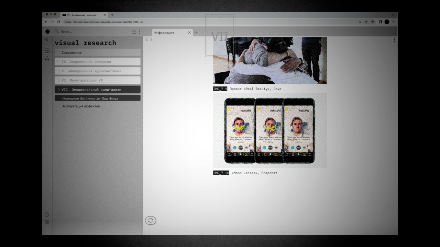Screen dimensions: 440x247
Task: Open the content pane's vertical dots menu
Action: pos(394,40)
